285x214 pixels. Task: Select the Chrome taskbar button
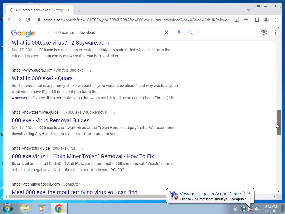pos(59,208)
